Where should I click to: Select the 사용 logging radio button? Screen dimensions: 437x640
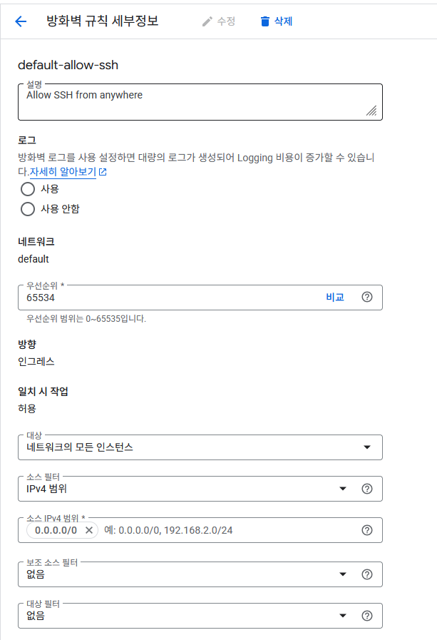click(x=28, y=189)
